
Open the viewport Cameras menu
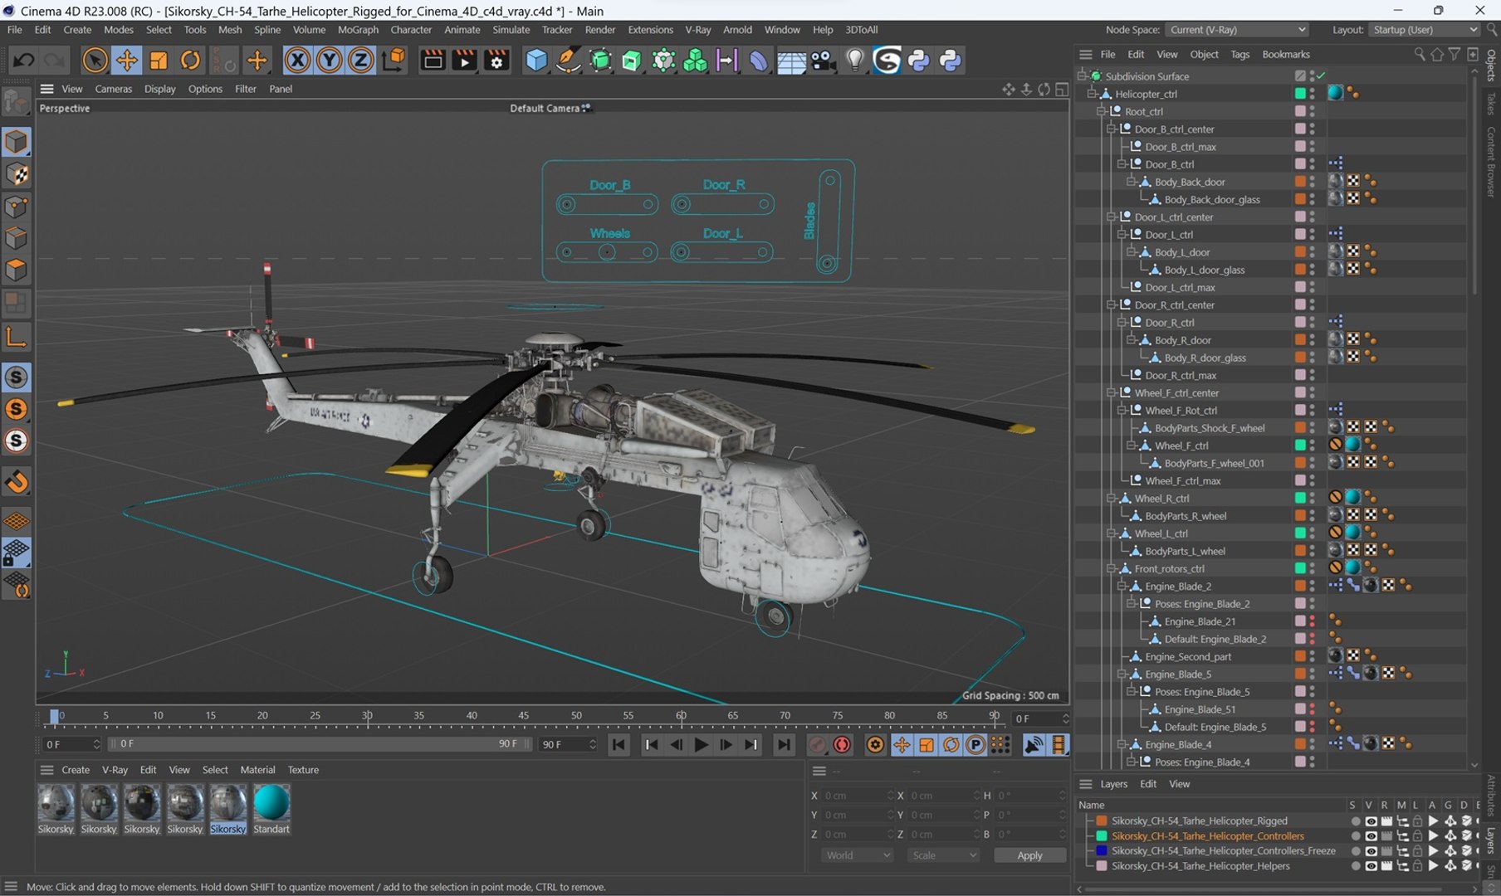pyautogui.click(x=113, y=89)
